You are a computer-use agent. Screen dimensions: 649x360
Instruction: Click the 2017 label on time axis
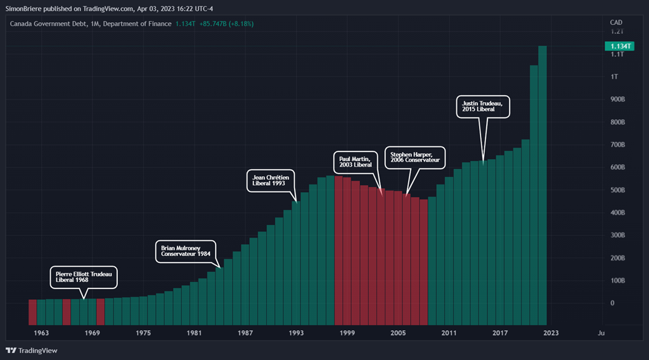pyautogui.click(x=500, y=333)
